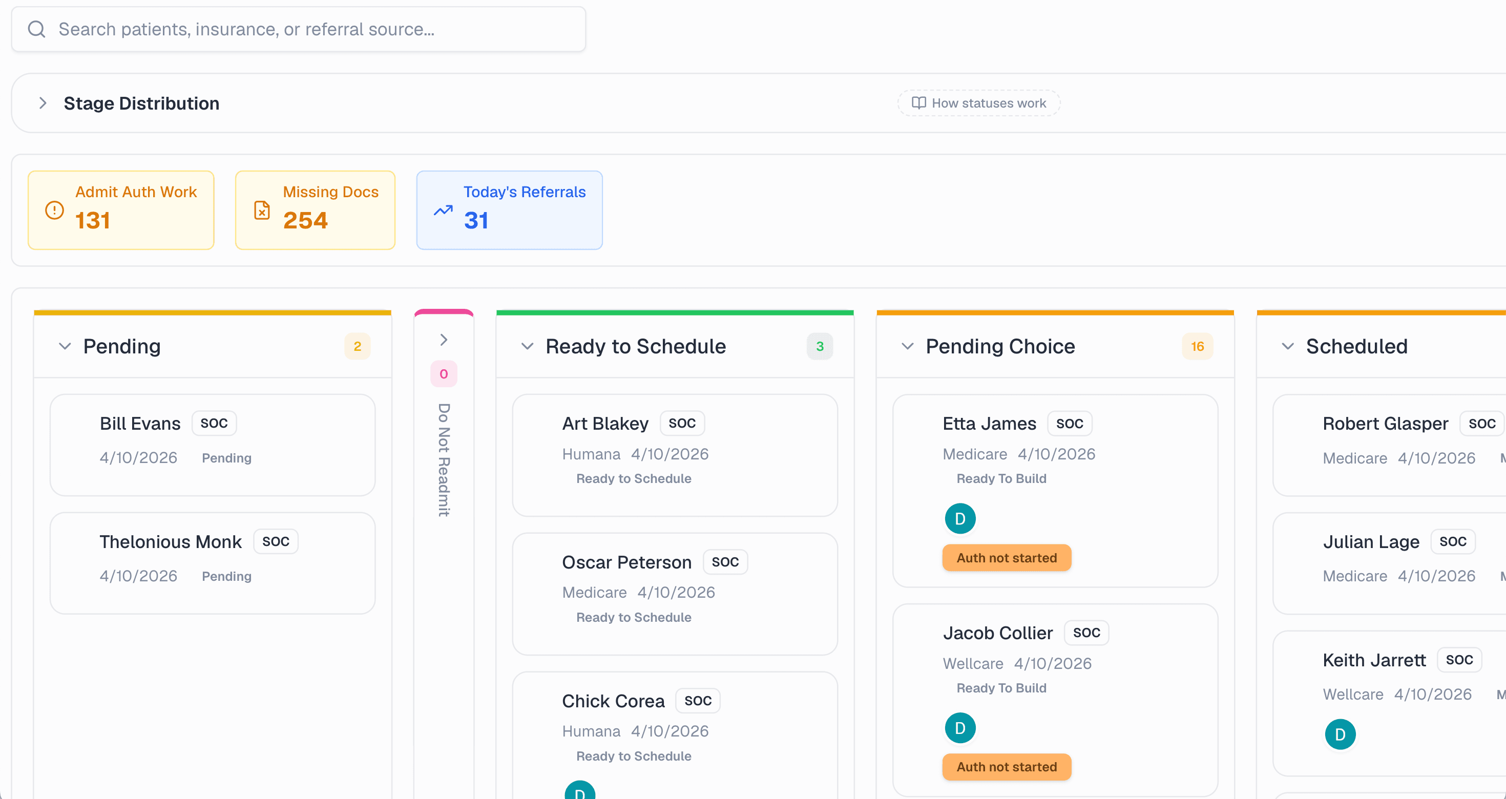Expand the Do Not Readmit column
1506x799 pixels.
[444, 340]
